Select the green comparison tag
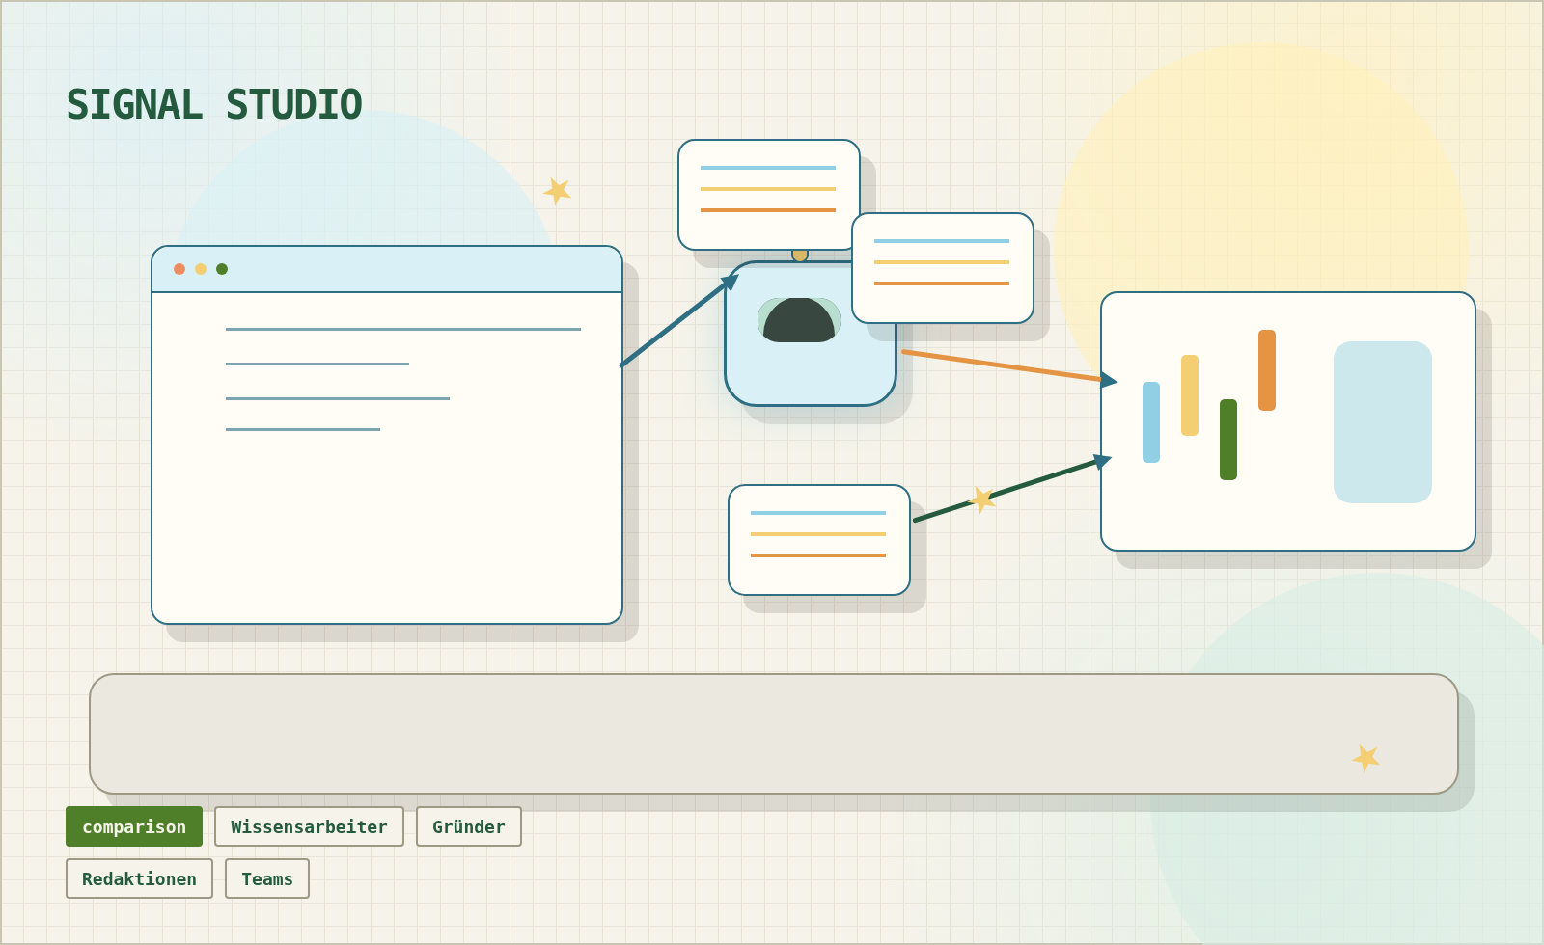Image resolution: width=1544 pixels, height=945 pixels. point(134,826)
